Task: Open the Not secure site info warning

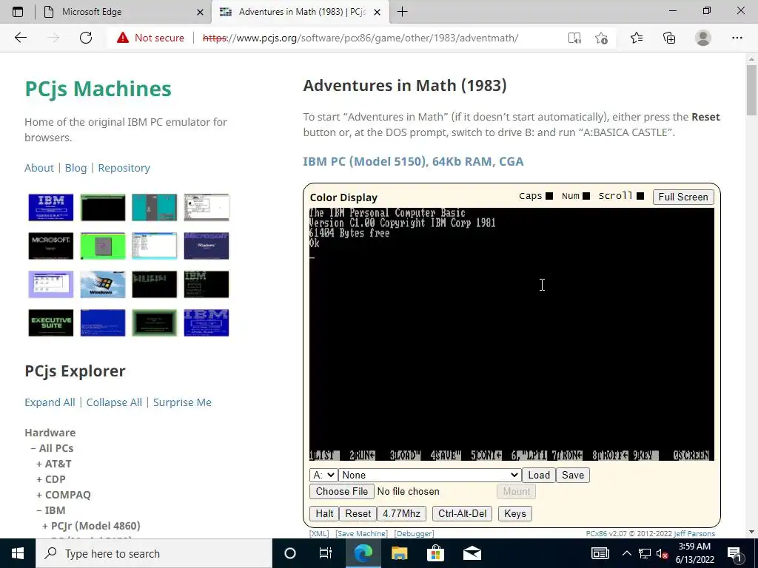Action: tap(150, 38)
